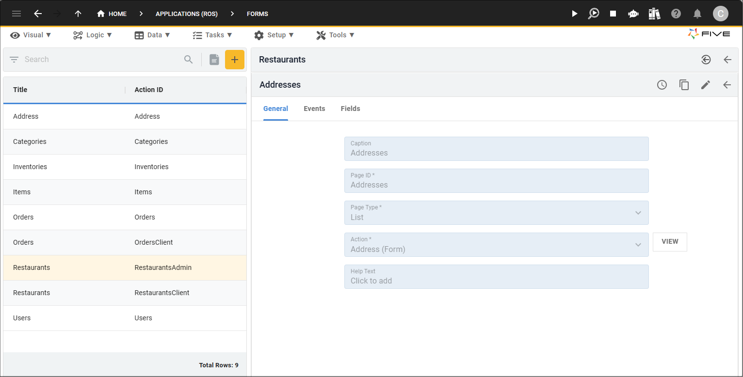This screenshot has height=377, width=743.
Task: Click the copy icon in Addresses header
Action: [x=684, y=85]
